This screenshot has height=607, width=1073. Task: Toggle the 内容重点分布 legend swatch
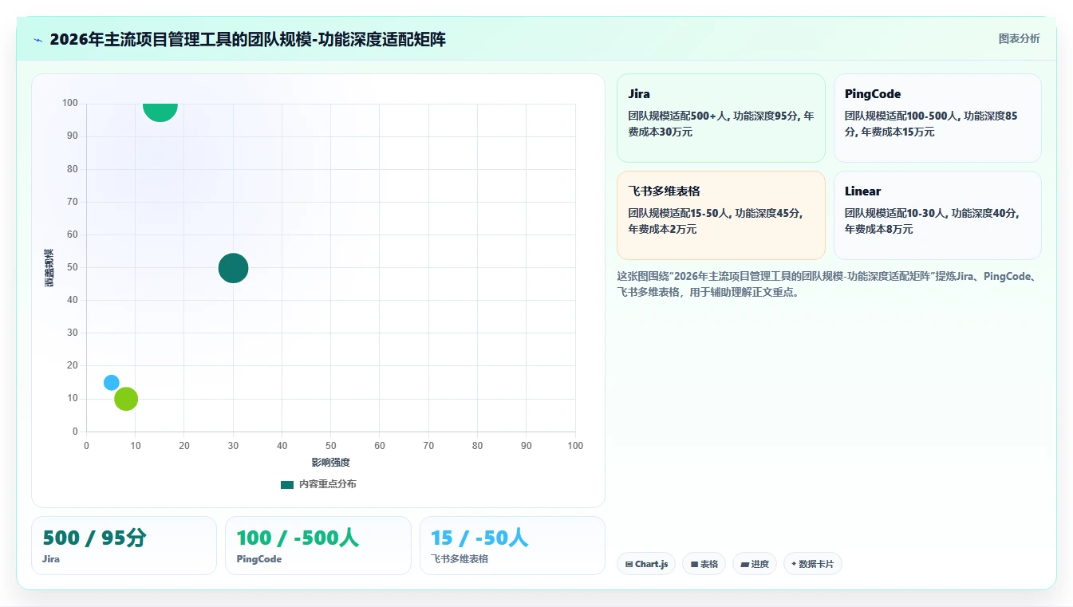click(287, 484)
